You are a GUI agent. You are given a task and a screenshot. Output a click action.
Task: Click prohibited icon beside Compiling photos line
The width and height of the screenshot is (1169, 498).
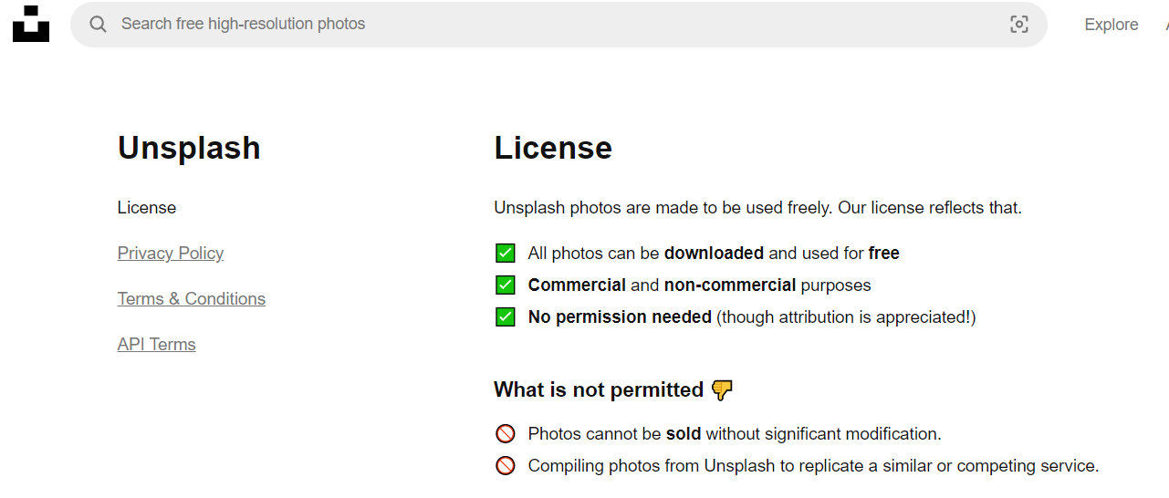coord(506,465)
